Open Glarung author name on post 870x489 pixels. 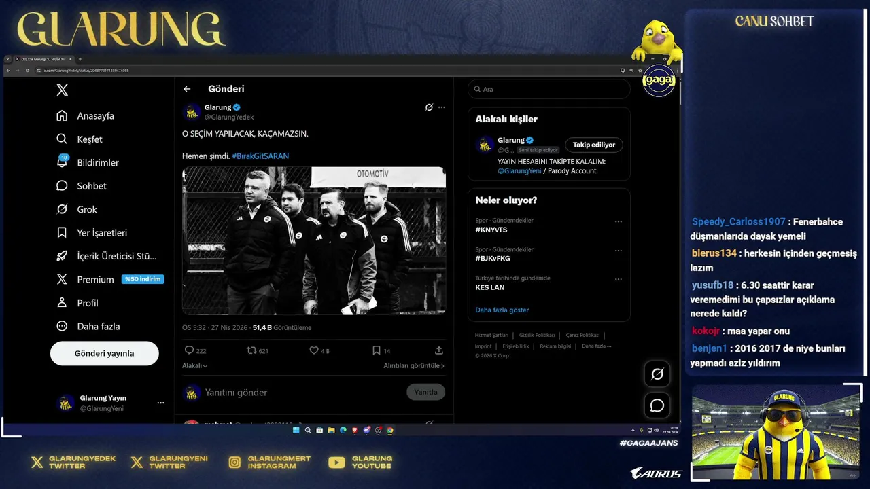pos(217,107)
